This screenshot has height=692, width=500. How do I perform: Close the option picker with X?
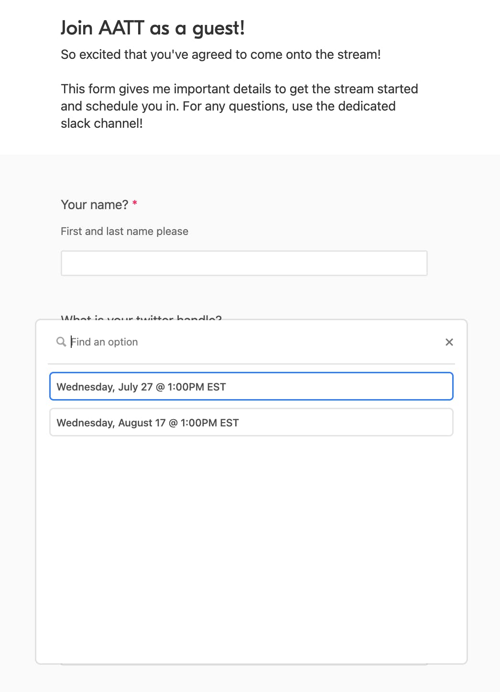pyautogui.click(x=449, y=342)
